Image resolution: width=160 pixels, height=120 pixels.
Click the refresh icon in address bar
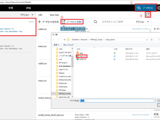pyautogui.click(x=151, y=39)
